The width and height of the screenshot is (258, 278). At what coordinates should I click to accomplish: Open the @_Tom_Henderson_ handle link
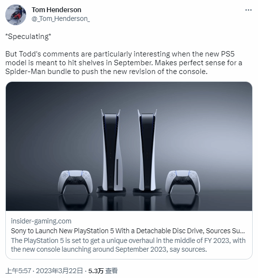tap(61, 19)
